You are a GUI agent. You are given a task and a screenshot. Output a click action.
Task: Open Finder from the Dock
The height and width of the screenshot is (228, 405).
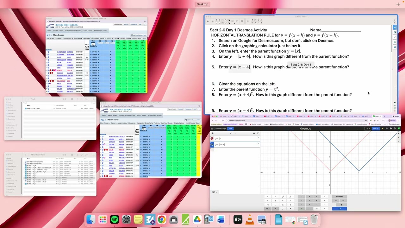pos(91,219)
